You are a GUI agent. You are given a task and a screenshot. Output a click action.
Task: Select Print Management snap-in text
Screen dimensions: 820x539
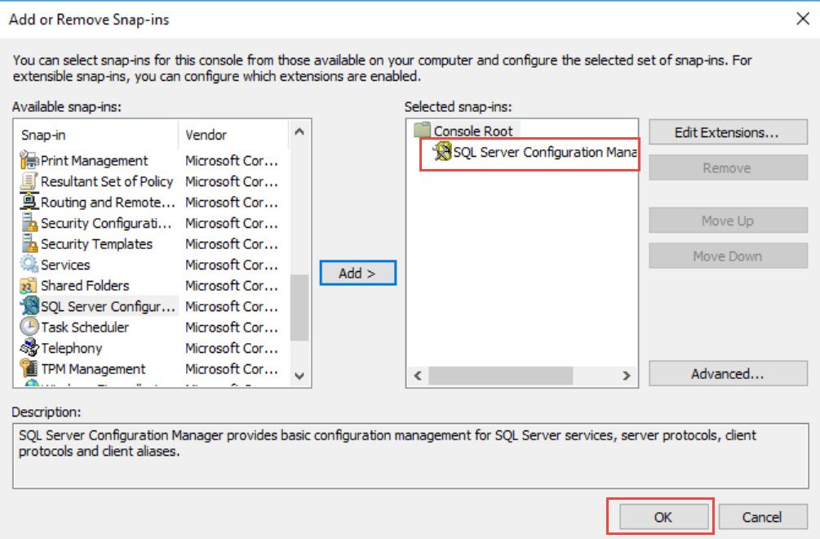tap(94, 161)
